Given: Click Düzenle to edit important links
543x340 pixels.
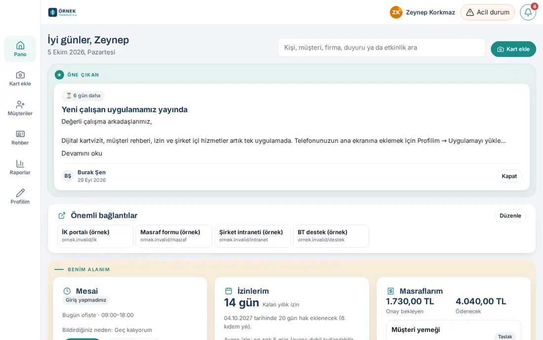Looking at the screenshot, I should [x=510, y=215].
